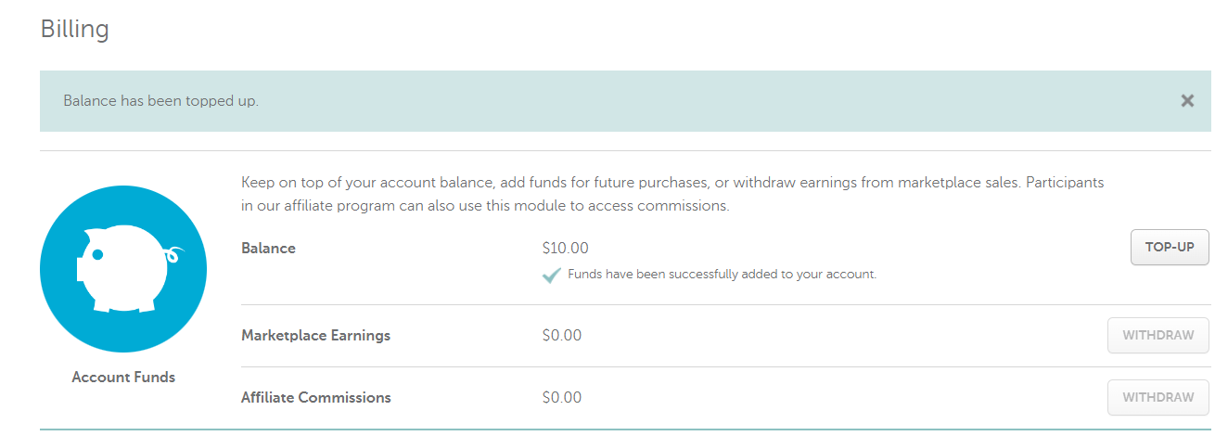Select the 'Balance has been topped up.' message text

[x=160, y=101]
